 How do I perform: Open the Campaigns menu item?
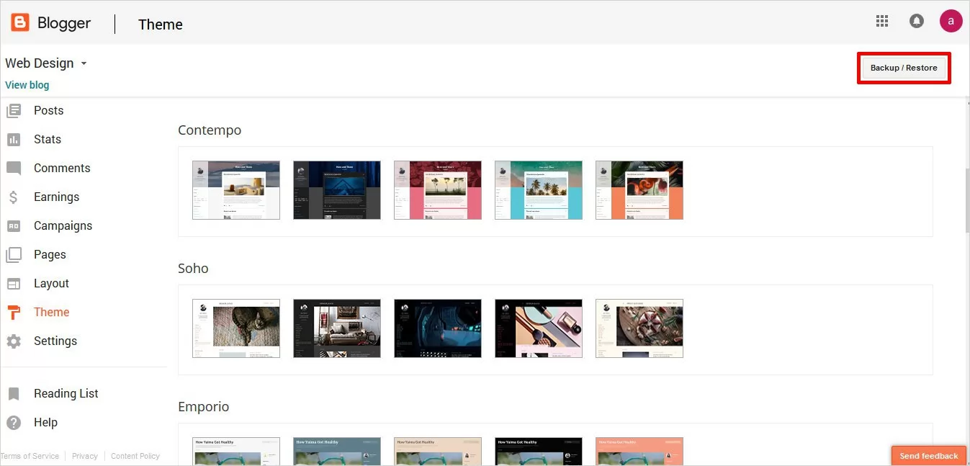pyautogui.click(x=63, y=226)
